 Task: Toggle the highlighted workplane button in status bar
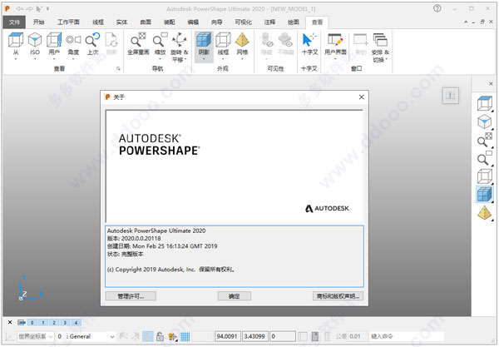(148, 336)
